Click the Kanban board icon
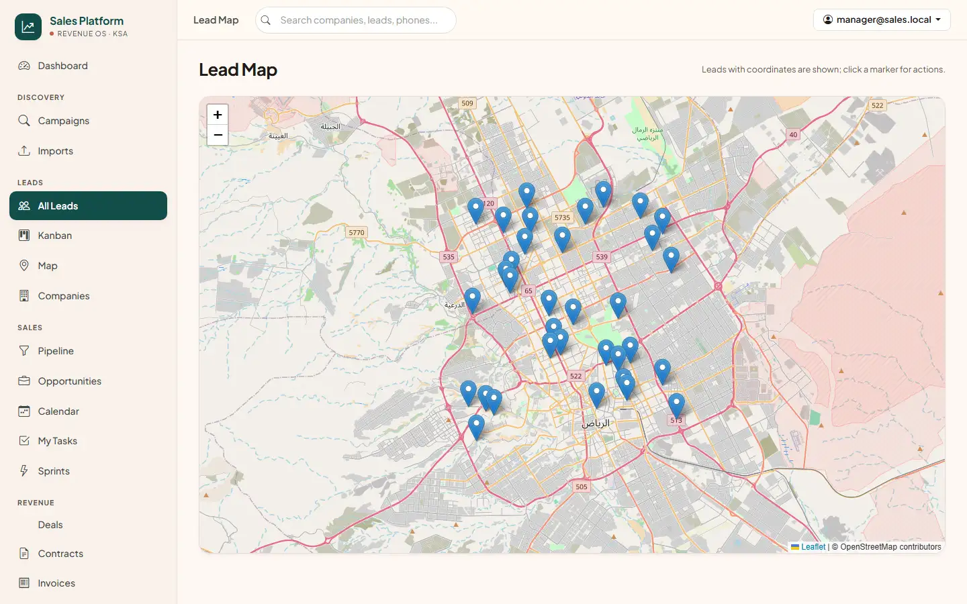This screenshot has width=967, height=604. click(x=24, y=236)
